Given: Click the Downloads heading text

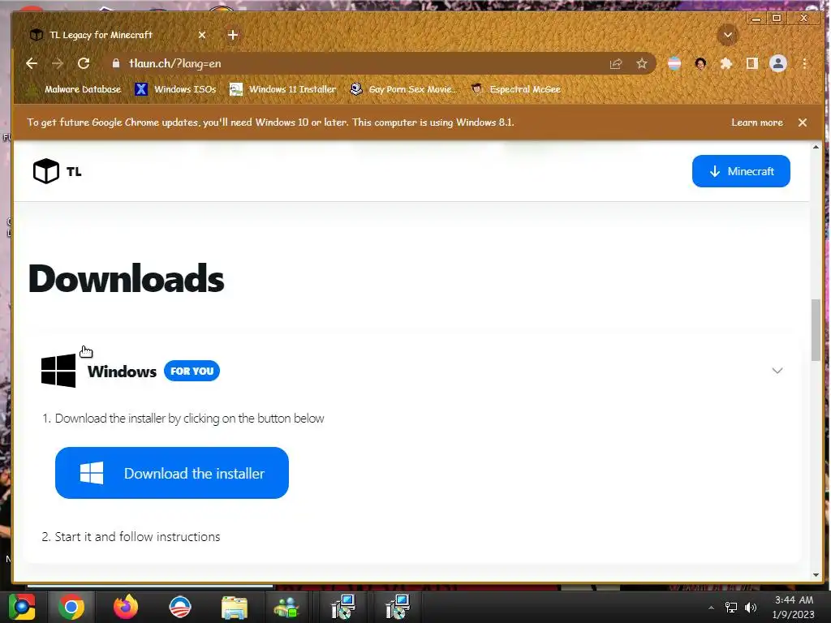Looking at the screenshot, I should tap(126, 279).
